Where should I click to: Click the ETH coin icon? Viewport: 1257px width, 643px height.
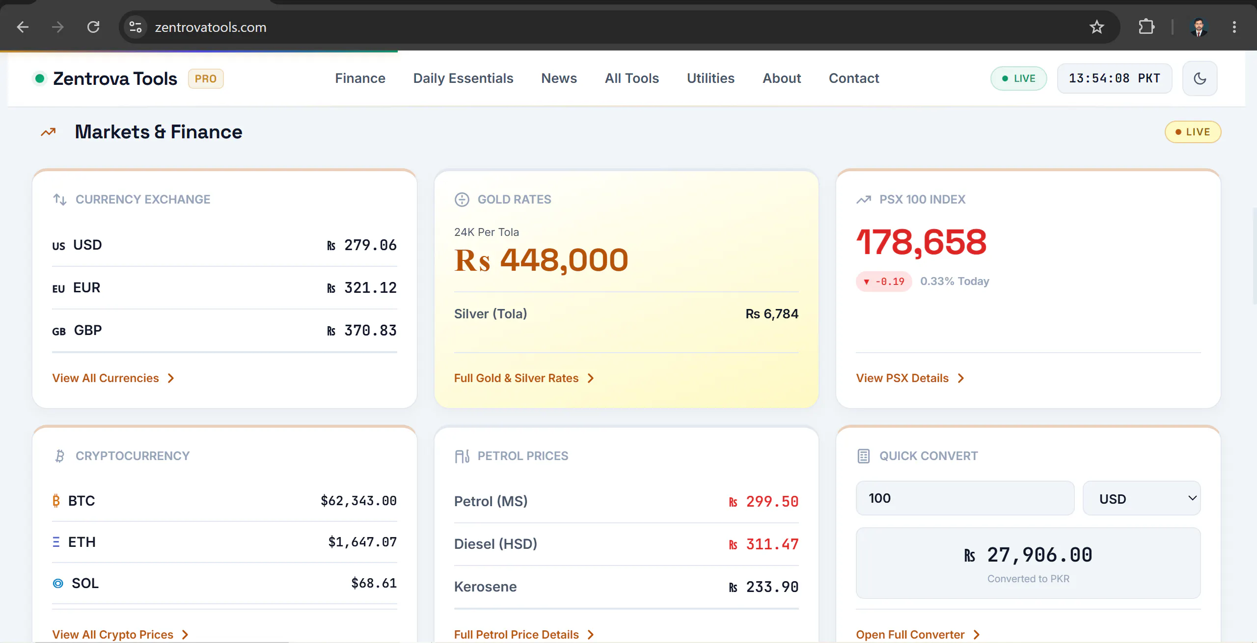56,542
